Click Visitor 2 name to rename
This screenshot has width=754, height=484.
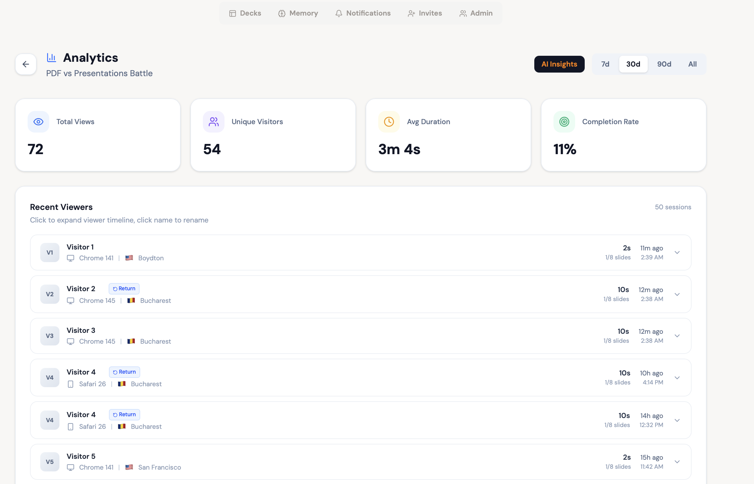click(x=81, y=288)
